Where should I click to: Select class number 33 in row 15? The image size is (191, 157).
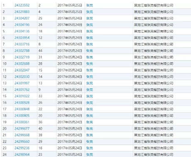[40, 96]
